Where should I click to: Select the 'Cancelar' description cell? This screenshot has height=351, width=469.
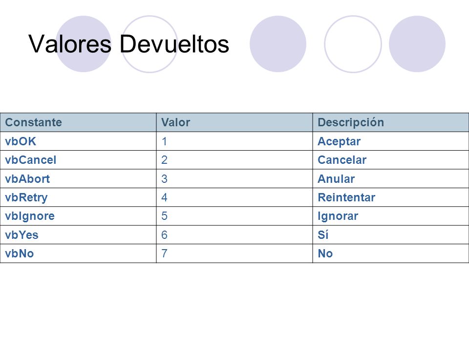click(x=391, y=160)
